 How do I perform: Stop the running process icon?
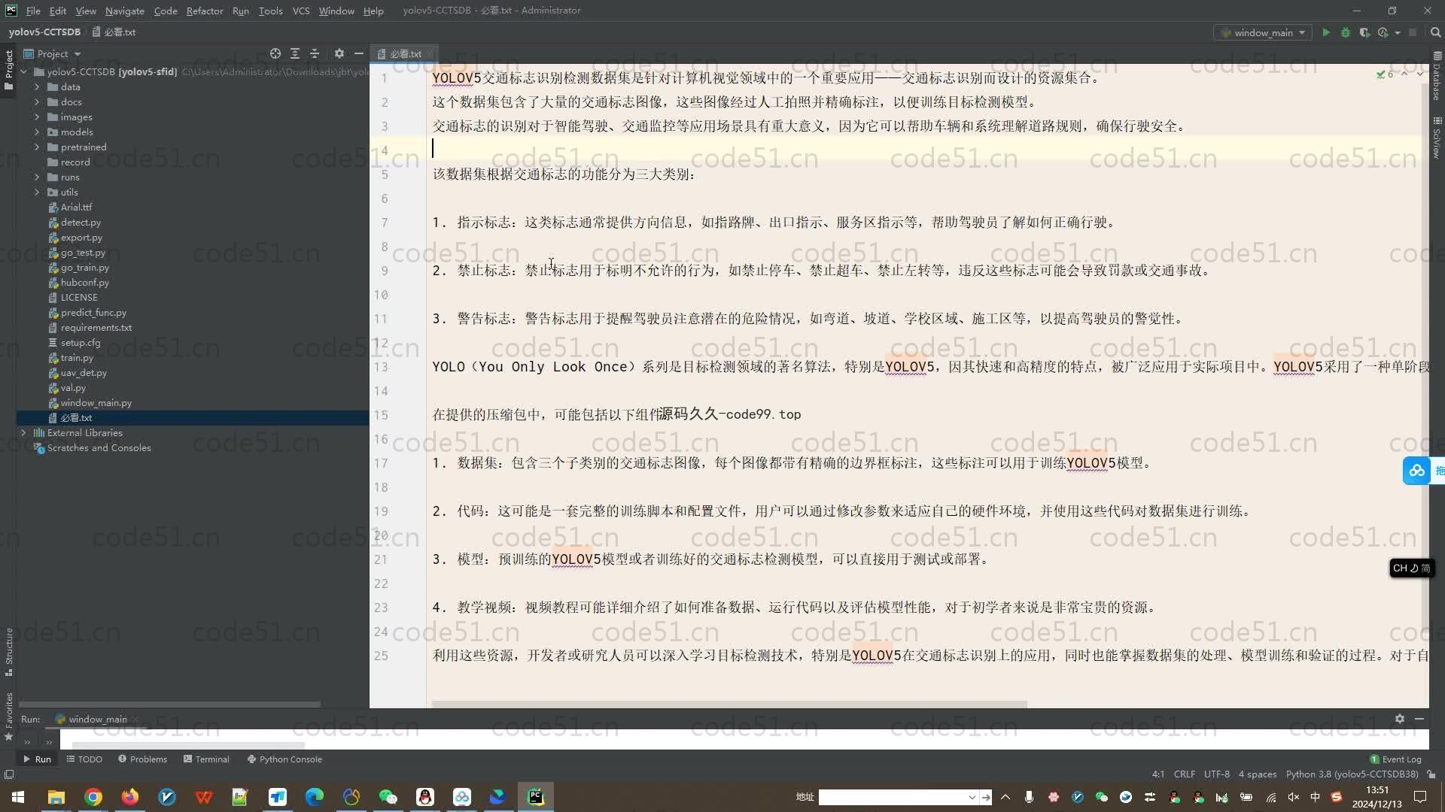click(x=1413, y=32)
